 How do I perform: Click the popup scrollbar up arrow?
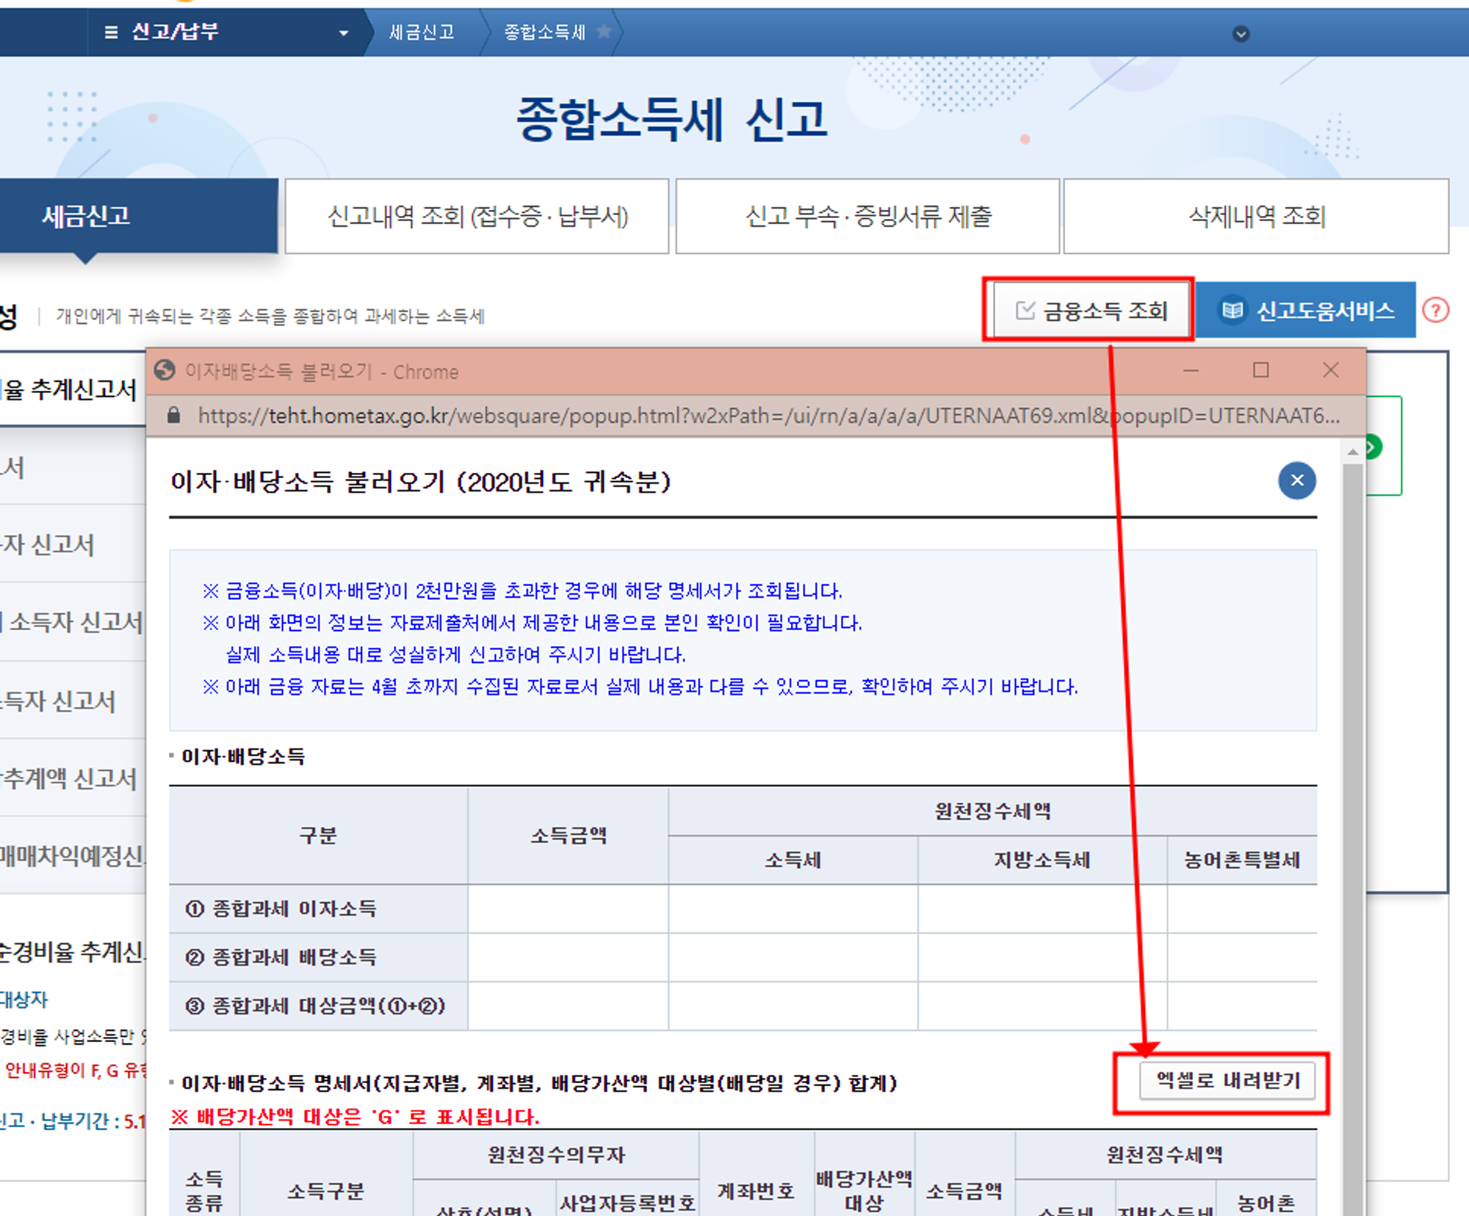[1352, 452]
